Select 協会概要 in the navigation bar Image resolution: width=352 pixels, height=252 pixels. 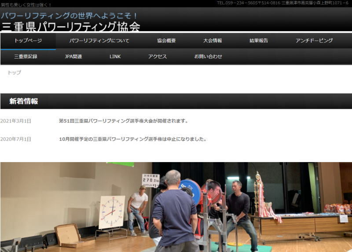(166, 41)
